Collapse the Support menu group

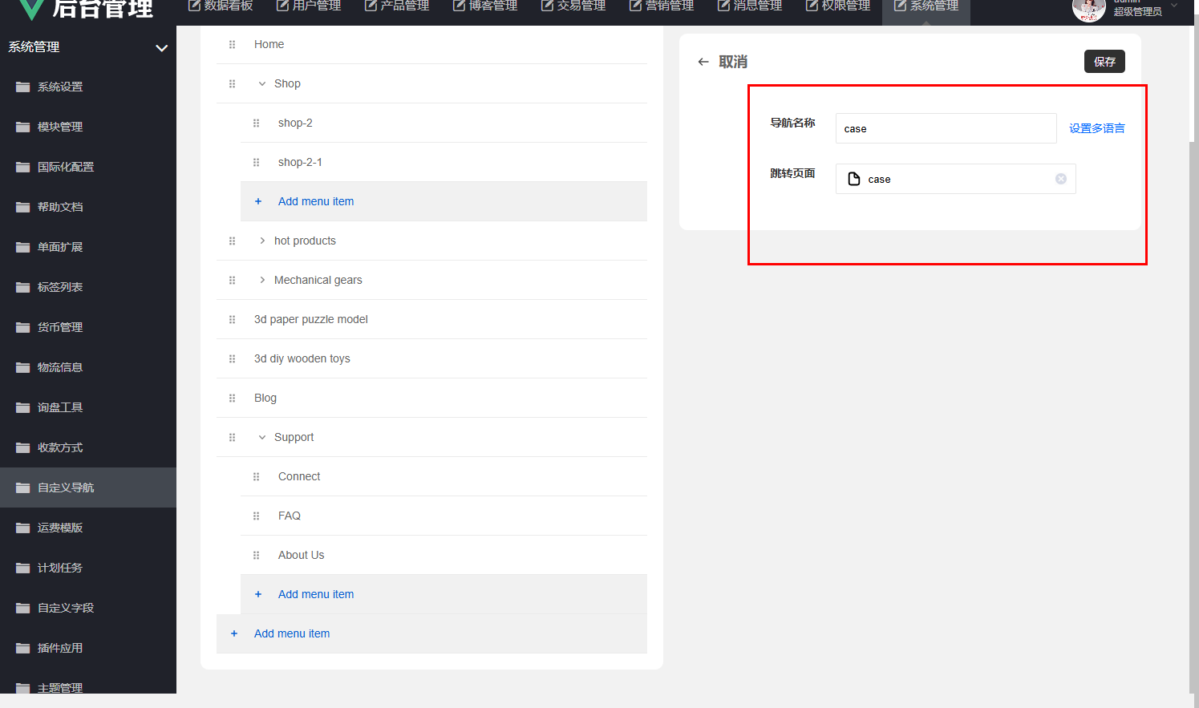[261, 438]
